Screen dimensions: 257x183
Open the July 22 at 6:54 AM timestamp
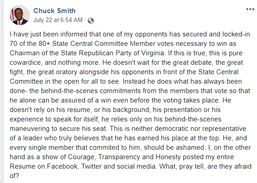point(58,20)
